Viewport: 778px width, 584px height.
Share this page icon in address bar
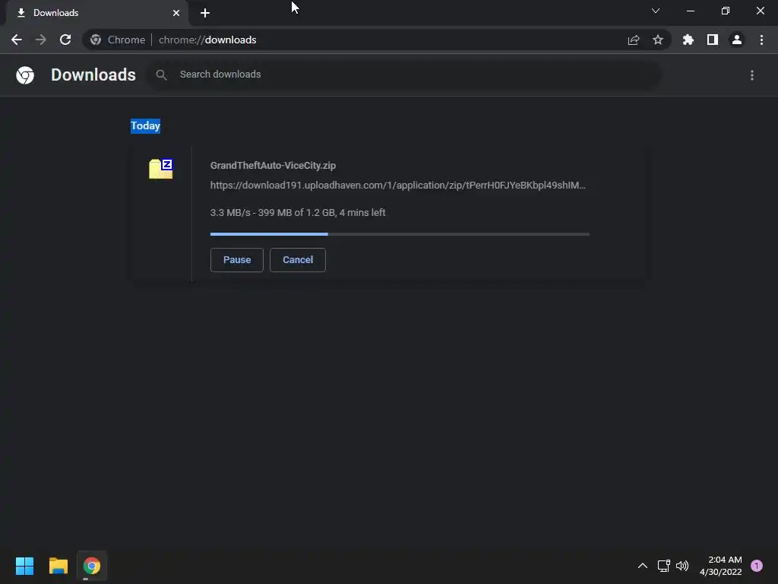pyautogui.click(x=634, y=40)
